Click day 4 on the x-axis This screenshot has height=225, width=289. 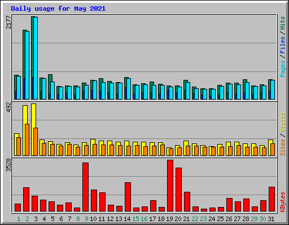pos(44,219)
